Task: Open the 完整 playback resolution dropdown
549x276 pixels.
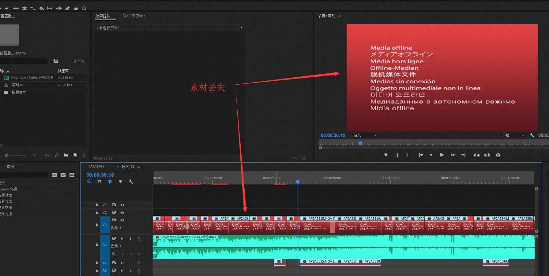Action: coord(513,135)
